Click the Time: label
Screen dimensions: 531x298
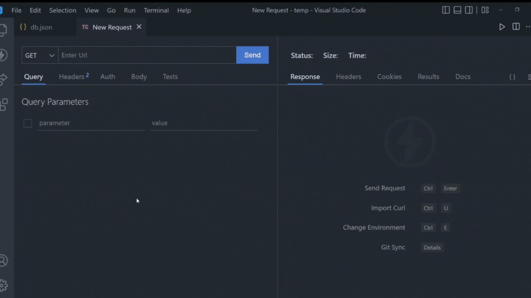[357, 56]
